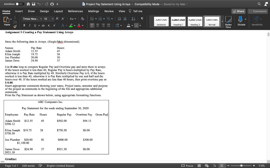Redo with the curved arrow icon
Screen dimensions: 270x168
click(47, 4)
